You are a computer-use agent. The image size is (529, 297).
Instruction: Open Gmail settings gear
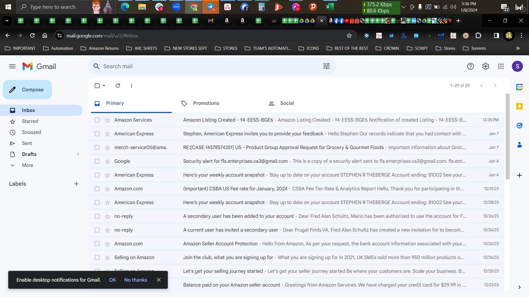(486, 66)
